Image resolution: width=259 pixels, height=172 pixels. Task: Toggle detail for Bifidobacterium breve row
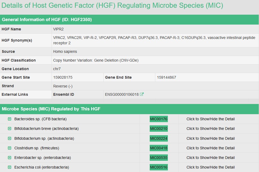click(210, 129)
